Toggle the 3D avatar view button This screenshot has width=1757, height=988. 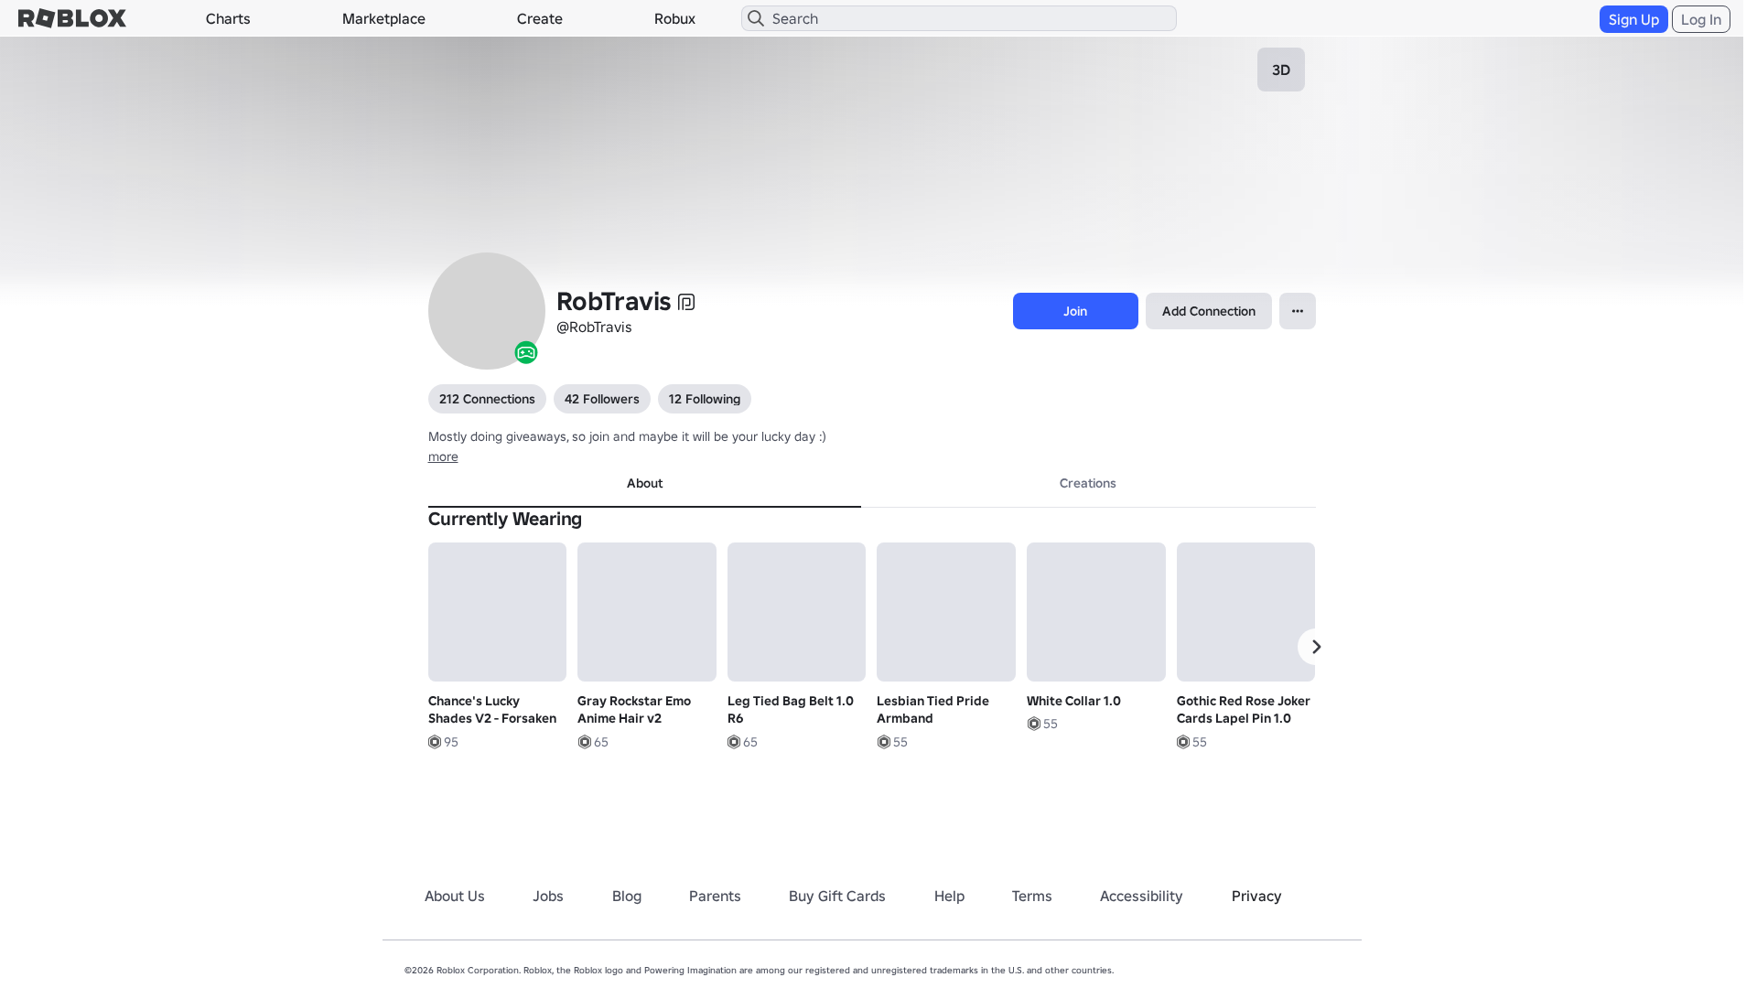coord(1281,70)
